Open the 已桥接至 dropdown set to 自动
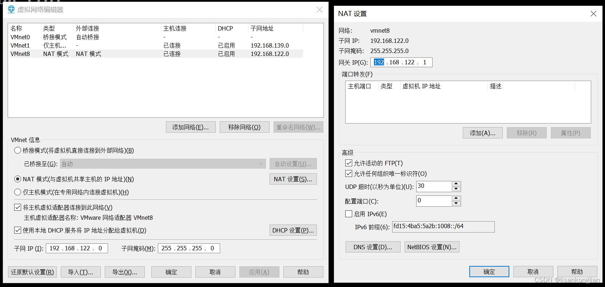The height and width of the screenshot is (287, 605). (163, 164)
